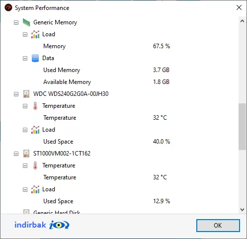This screenshot has width=247, height=239.
Task: Collapse the Generic Memory node
Action: coord(16,22)
